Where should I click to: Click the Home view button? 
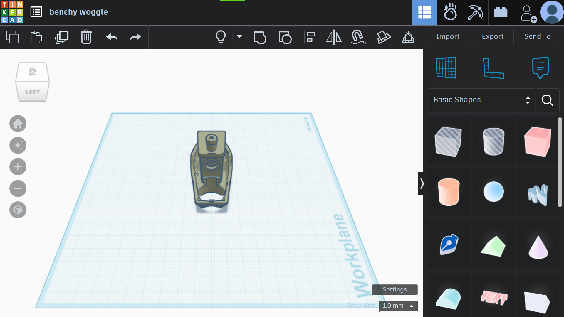[18, 124]
